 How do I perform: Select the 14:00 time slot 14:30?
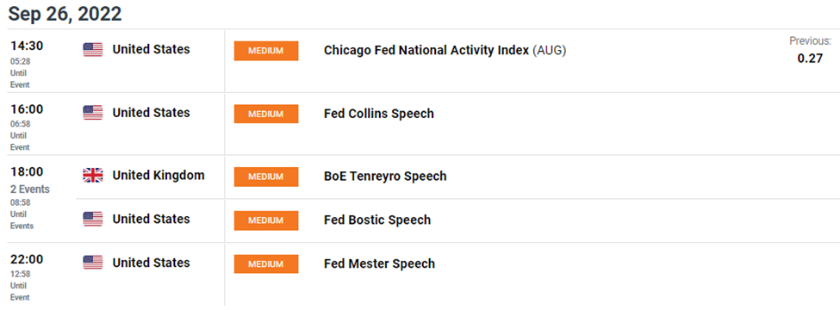pyautogui.click(x=27, y=46)
